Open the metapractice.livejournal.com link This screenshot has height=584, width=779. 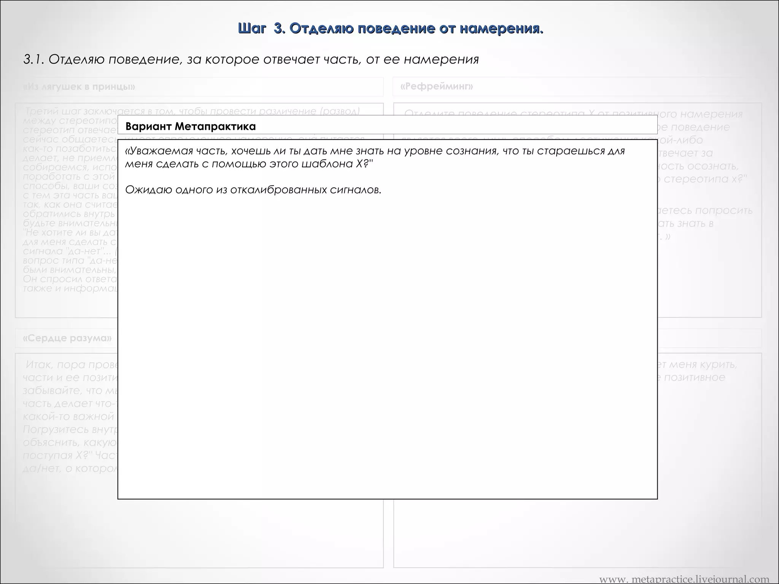click(684, 579)
